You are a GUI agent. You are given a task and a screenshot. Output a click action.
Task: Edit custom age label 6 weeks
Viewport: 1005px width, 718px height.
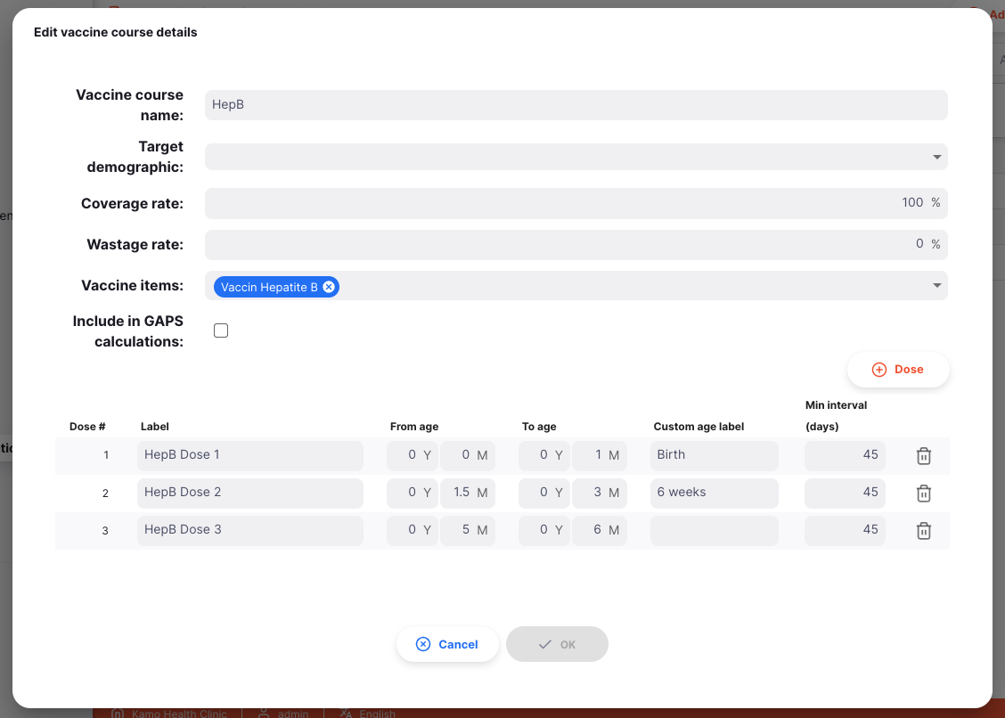[714, 493]
